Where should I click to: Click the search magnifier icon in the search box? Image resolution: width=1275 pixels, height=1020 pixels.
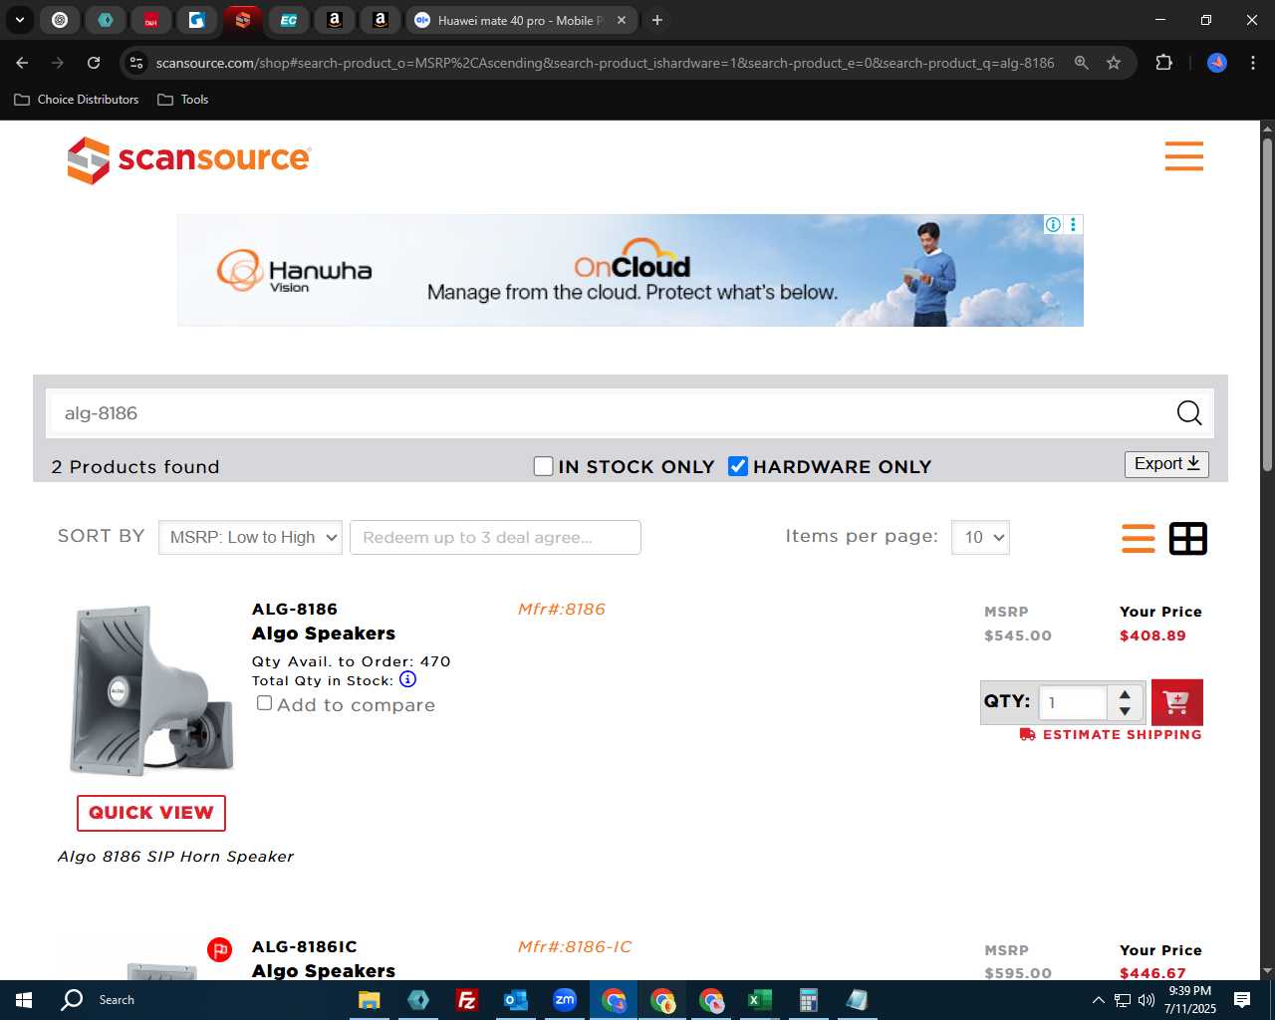tap(1189, 413)
